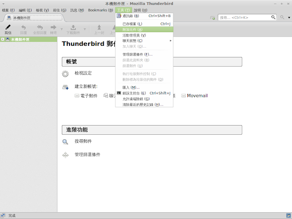The image size is (292, 219).
Task: Select 活動管理員 (V) menu entry
Action: 145,35
